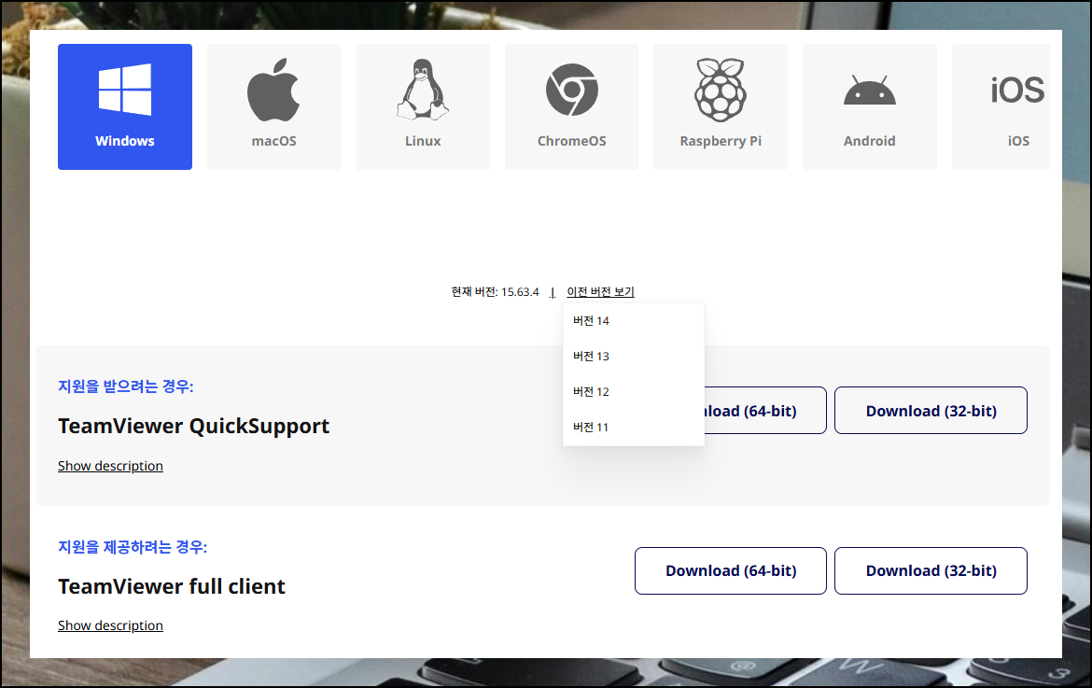The width and height of the screenshot is (1092, 688).
Task: Choose 버전 14 from the version list
Action: [633, 321]
